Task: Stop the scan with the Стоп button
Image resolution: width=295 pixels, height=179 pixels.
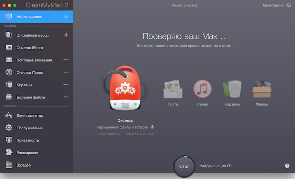Action: (184, 166)
